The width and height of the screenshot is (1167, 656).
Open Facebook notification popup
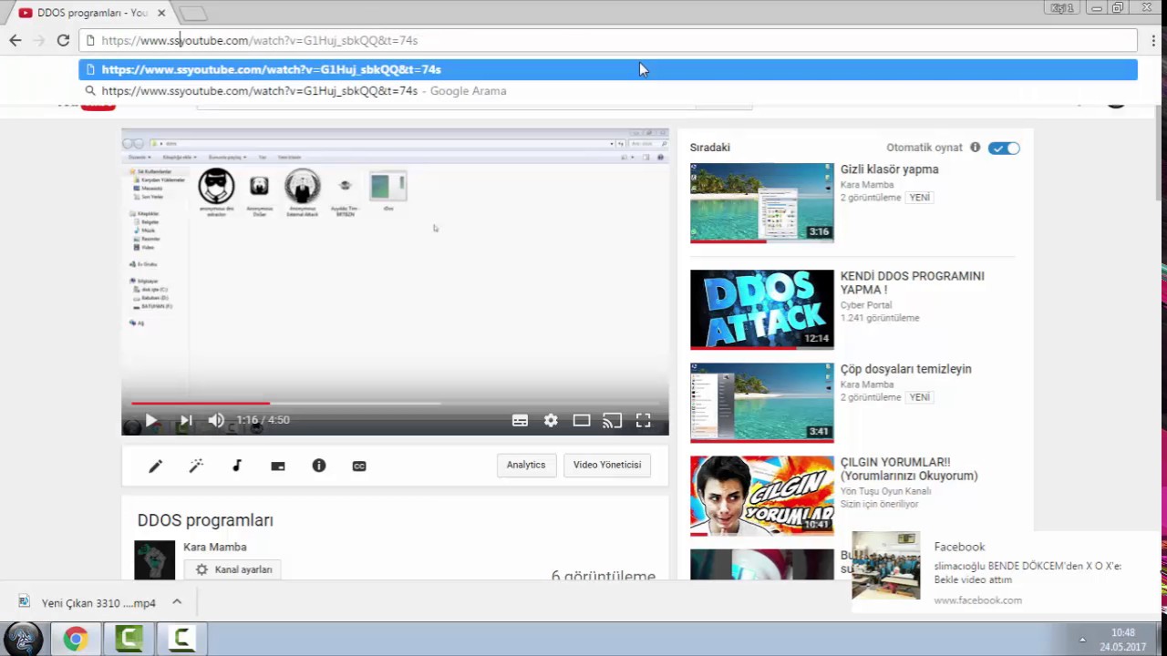pyautogui.click(x=1006, y=572)
